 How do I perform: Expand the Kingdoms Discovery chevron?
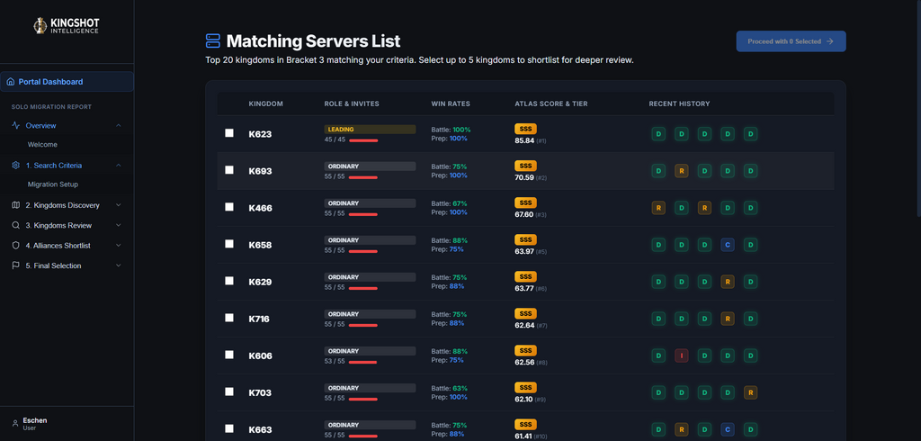[118, 205]
